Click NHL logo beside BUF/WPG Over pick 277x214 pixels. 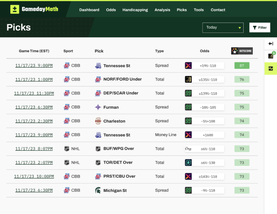pos(98,149)
